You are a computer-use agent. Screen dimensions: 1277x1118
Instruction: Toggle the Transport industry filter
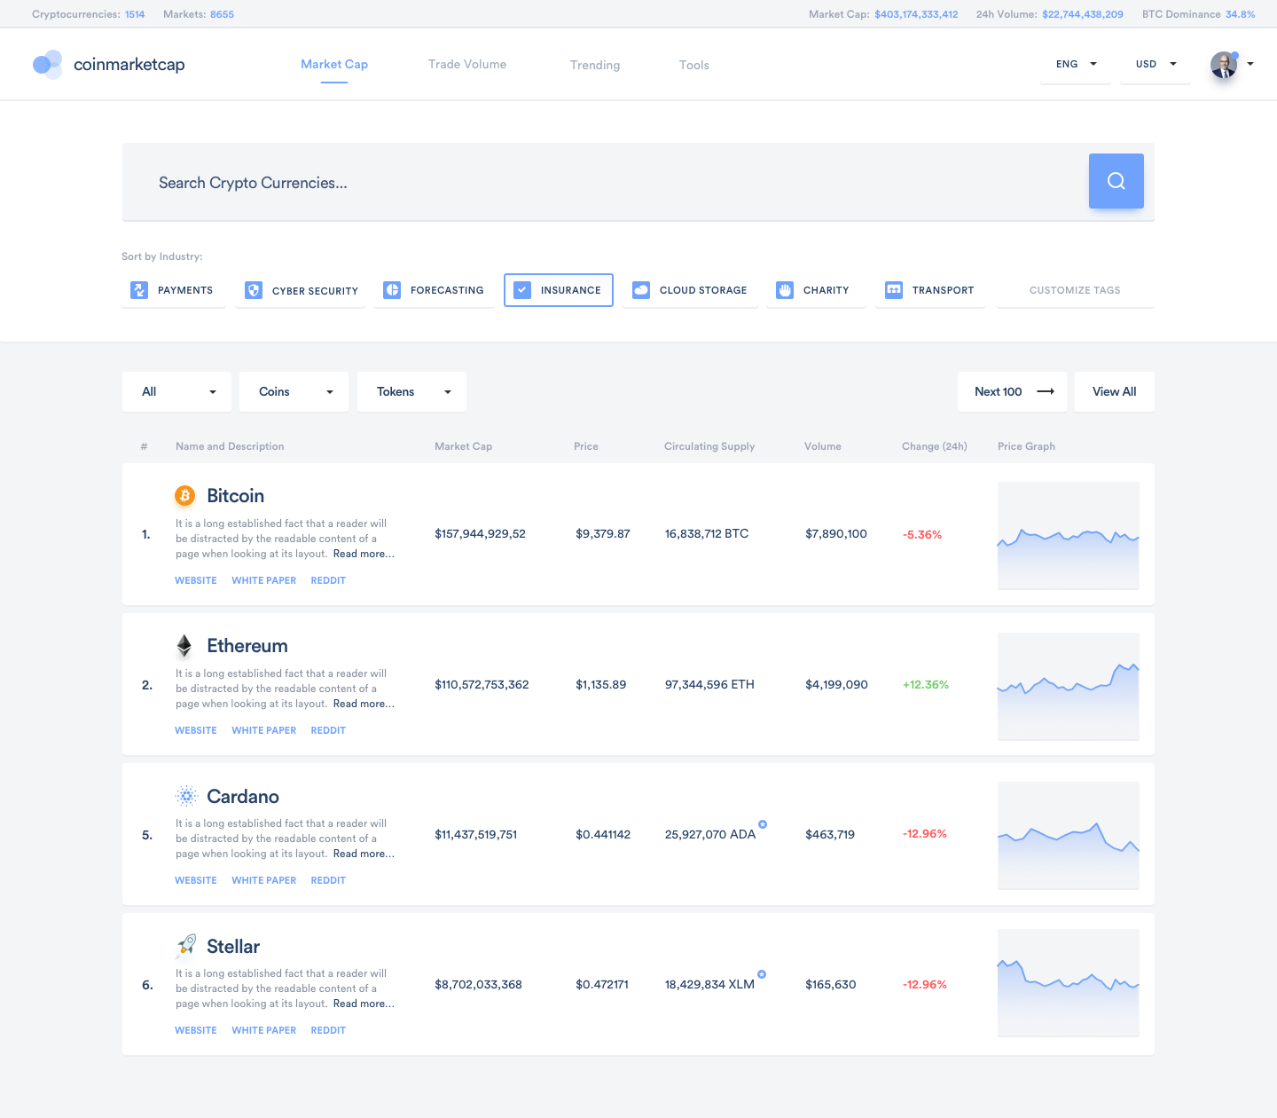(x=930, y=290)
